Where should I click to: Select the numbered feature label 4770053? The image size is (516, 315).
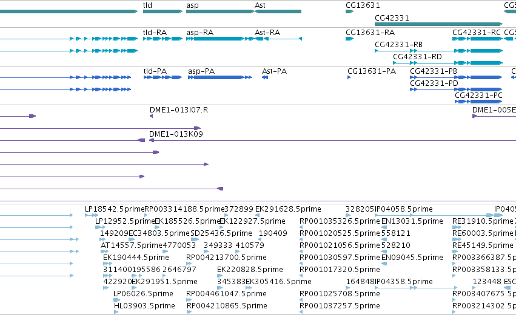point(179,245)
